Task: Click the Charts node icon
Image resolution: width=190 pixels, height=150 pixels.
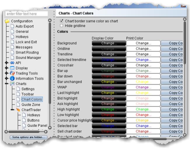Action: pos(12,84)
